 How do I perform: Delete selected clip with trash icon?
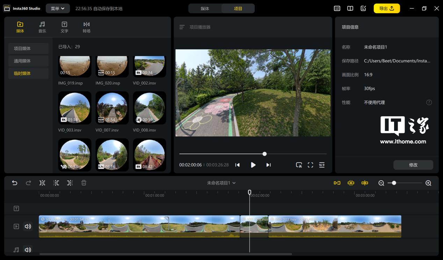click(84, 183)
